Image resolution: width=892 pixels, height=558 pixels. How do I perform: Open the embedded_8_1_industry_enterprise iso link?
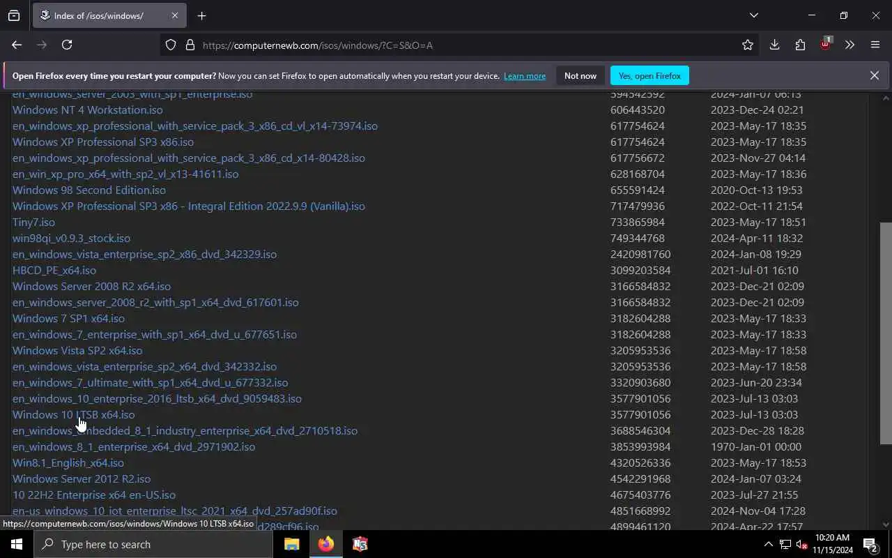point(185,430)
